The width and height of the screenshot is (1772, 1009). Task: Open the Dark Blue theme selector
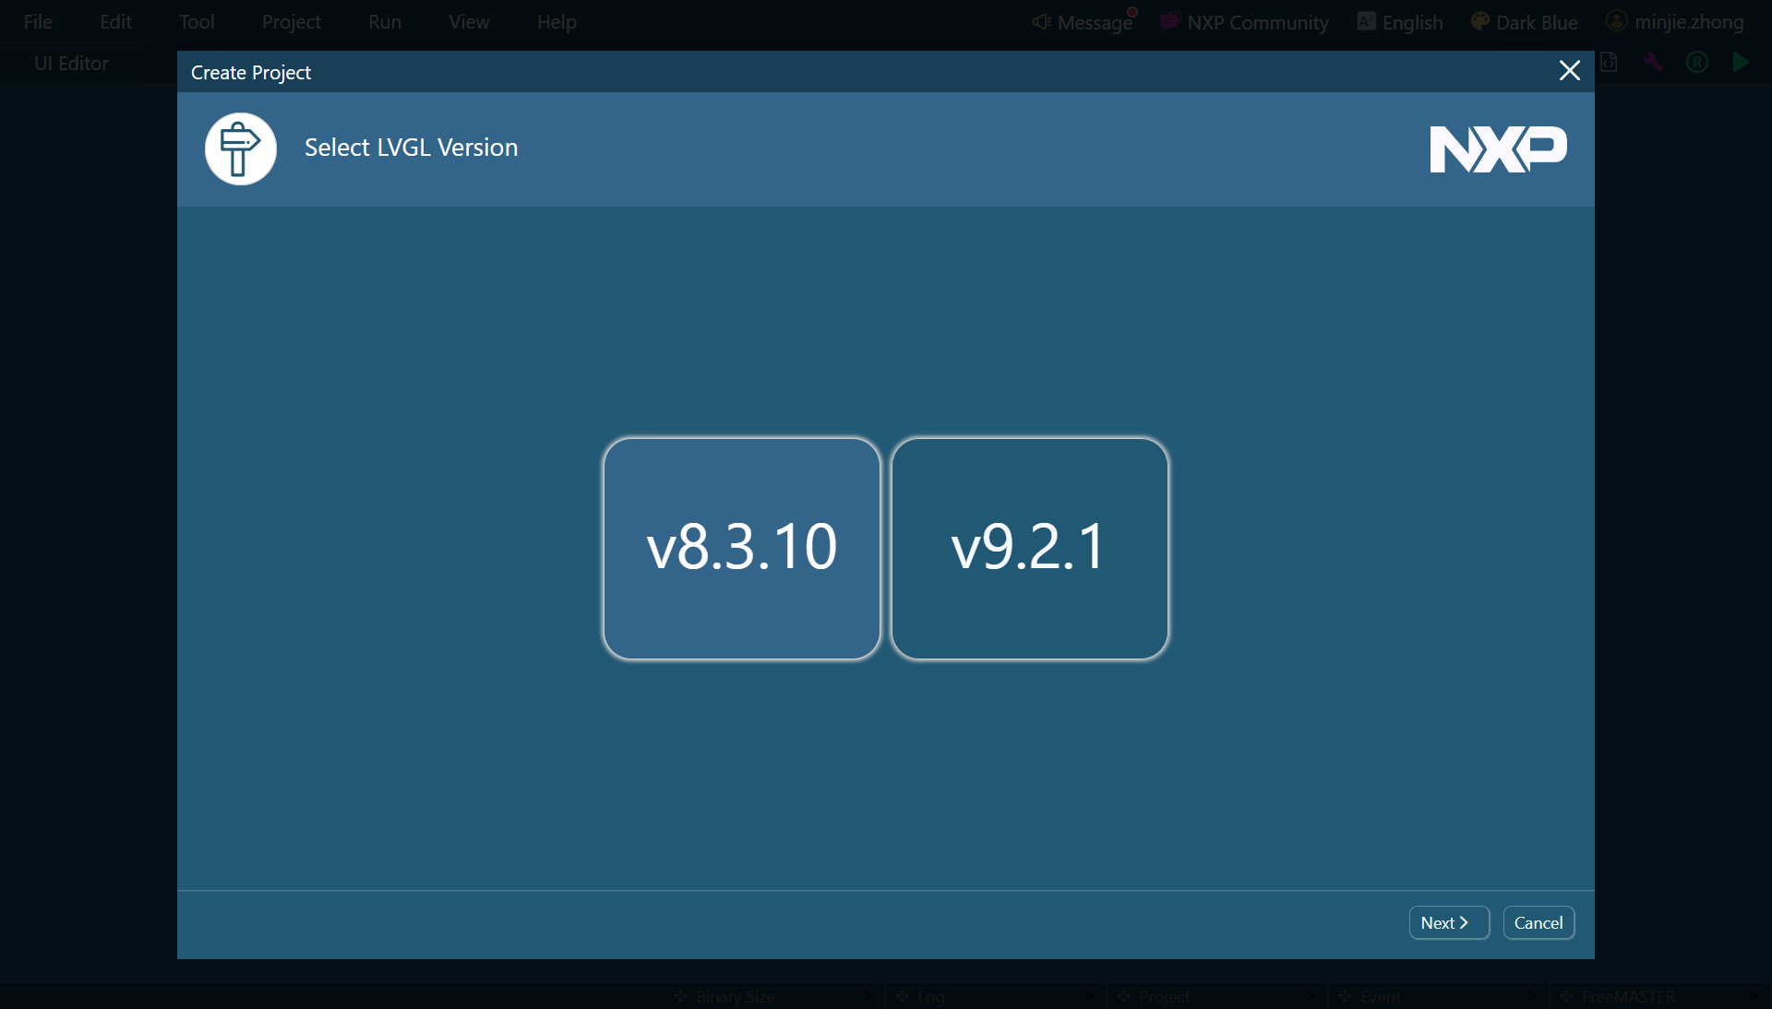pyautogui.click(x=1524, y=22)
